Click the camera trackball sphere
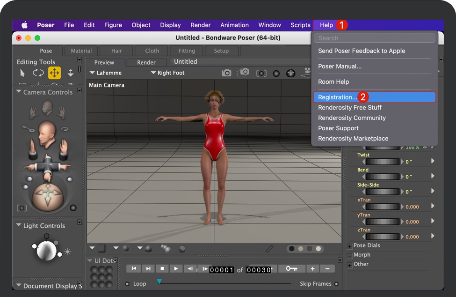Image resolution: width=456 pixels, height=297 pixels. click(x=48, y=197)
